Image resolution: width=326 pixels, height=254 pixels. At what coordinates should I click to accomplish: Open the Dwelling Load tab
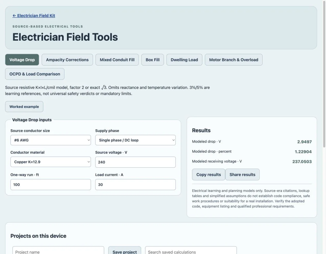[x=184, y=60]
